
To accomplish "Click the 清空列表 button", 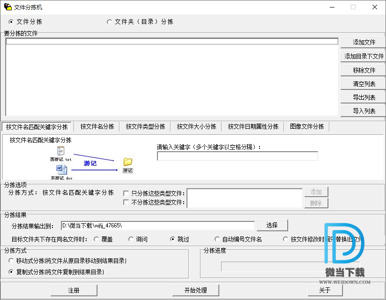I will pyautogui.click(x=363, y=84).
